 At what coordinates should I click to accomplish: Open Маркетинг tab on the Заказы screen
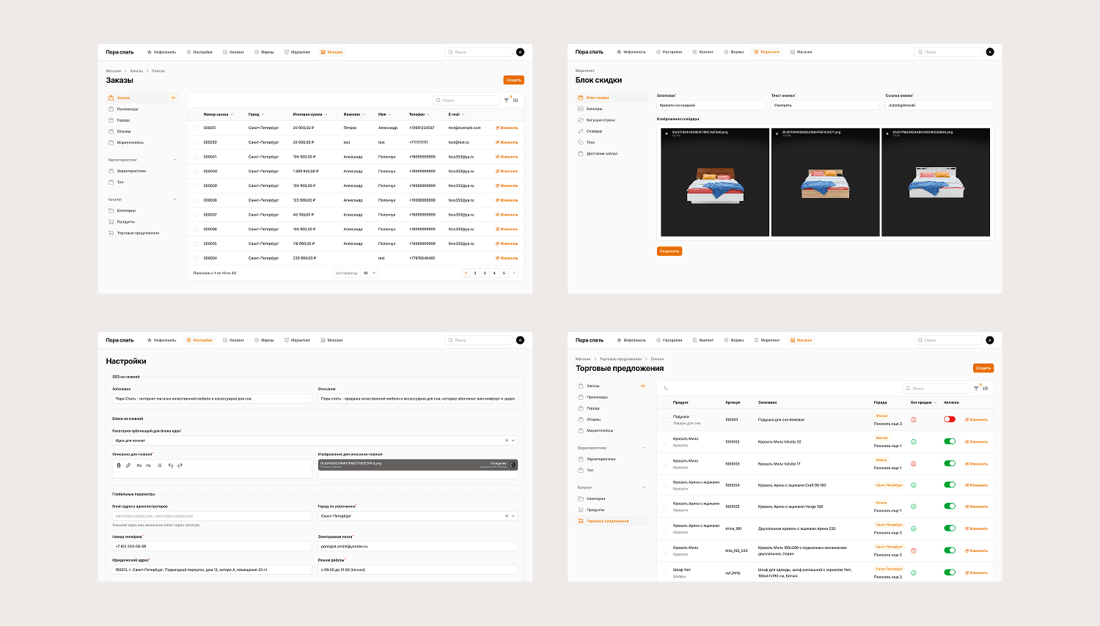coord(297,52)
